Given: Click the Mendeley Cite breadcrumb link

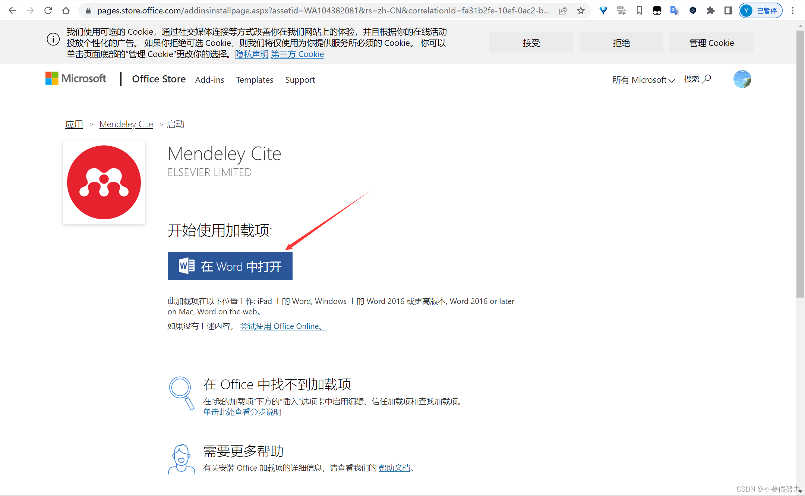Looking at the screenshot, I should [126, 124].
